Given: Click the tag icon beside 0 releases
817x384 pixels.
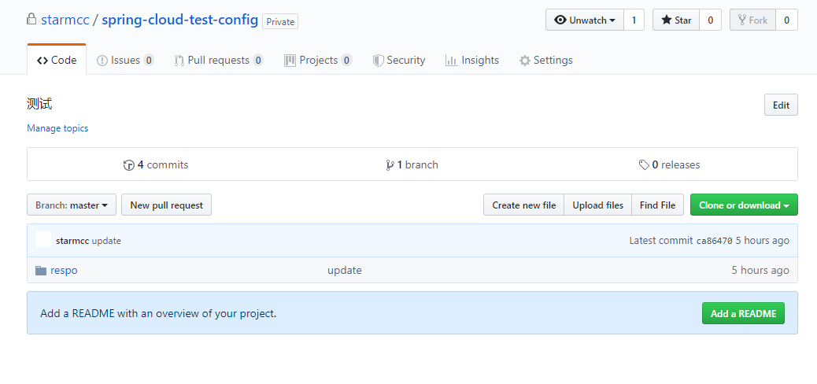Looking at the screenshot, I should 644,165.
